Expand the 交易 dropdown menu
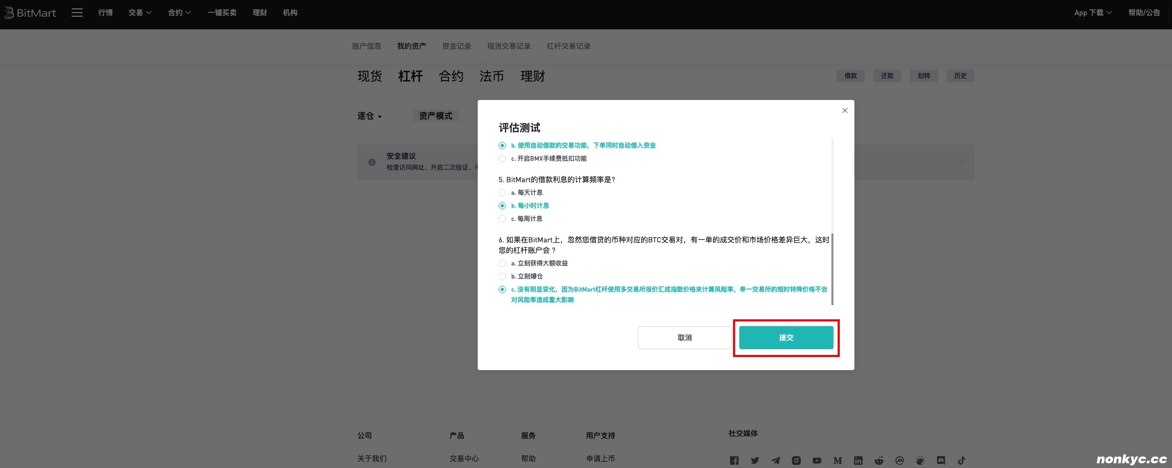 pos(140,13)
